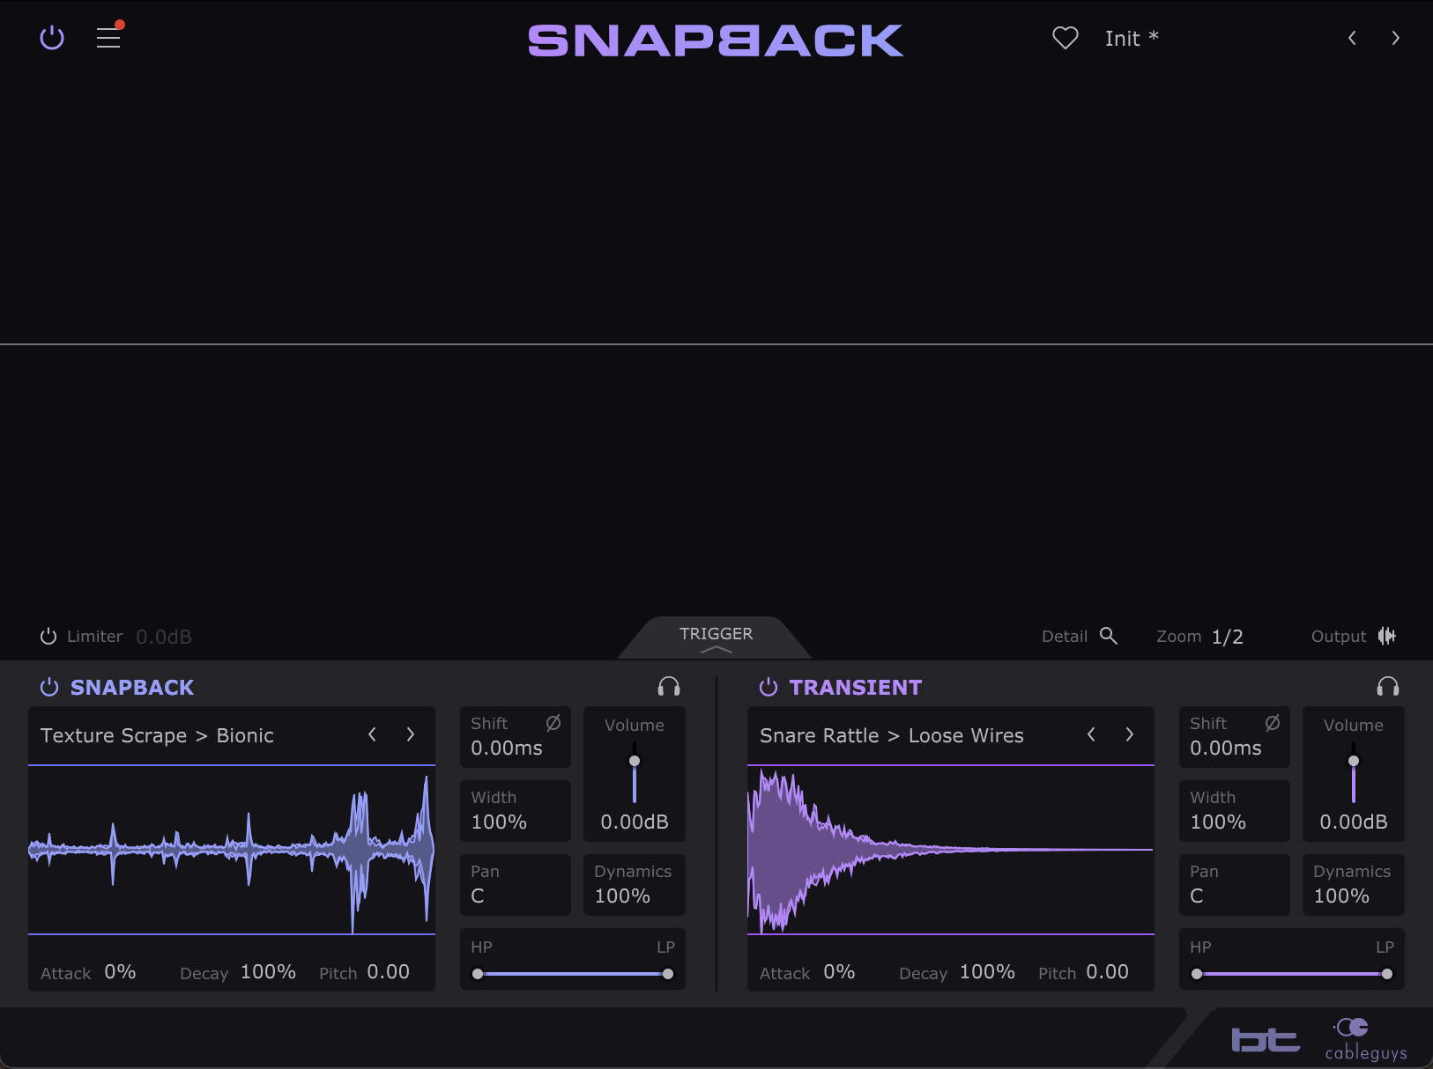The image size is (1433, 1069).
Task: Expand the Init preset list
Action: point(1131,39)
